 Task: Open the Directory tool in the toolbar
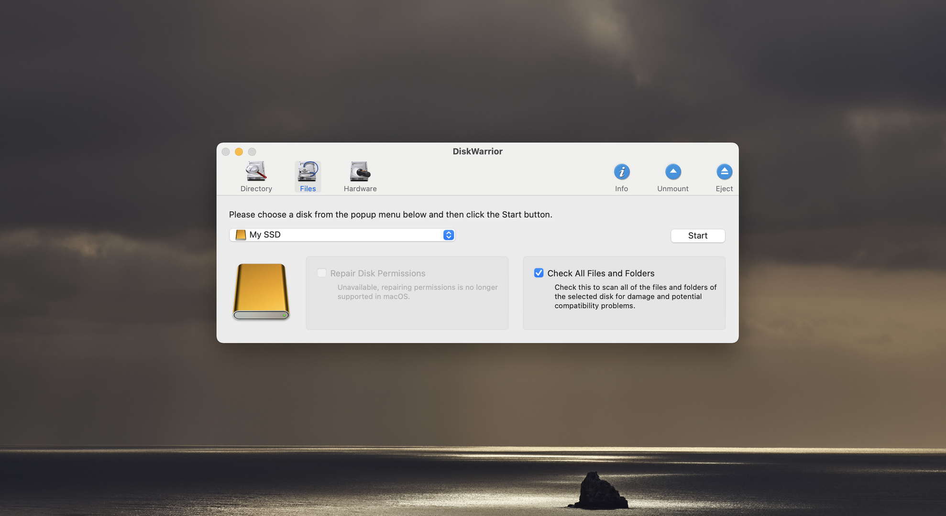256,176
